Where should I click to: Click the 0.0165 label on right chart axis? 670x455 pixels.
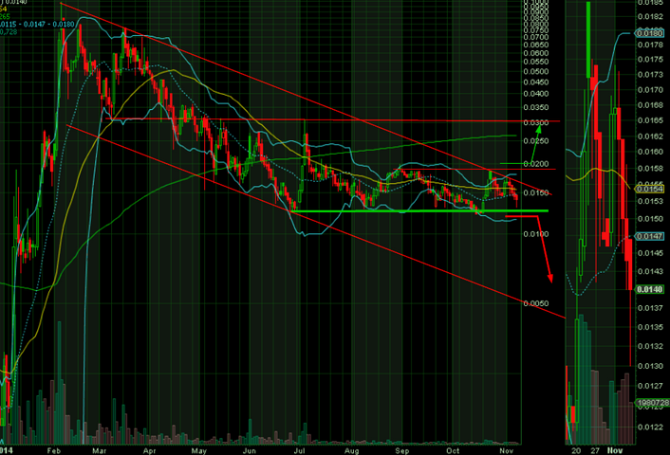click(650, 120)
